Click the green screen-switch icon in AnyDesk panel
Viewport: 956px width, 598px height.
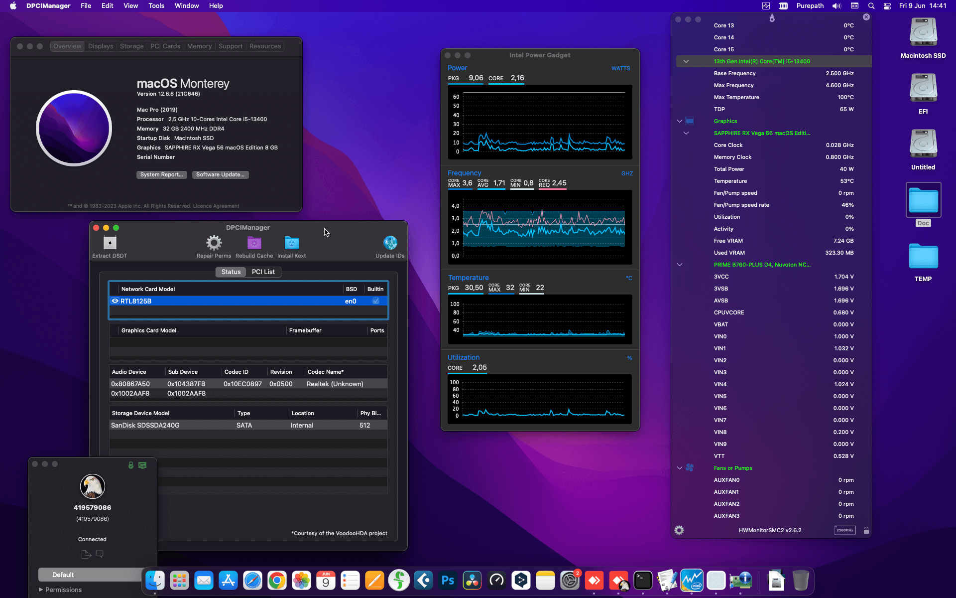point(142,465)
